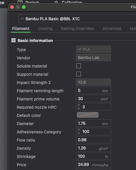Click the Default color label
Viewport: 136px width, 170px height.
pyautogui.click(x=29, y=115)
